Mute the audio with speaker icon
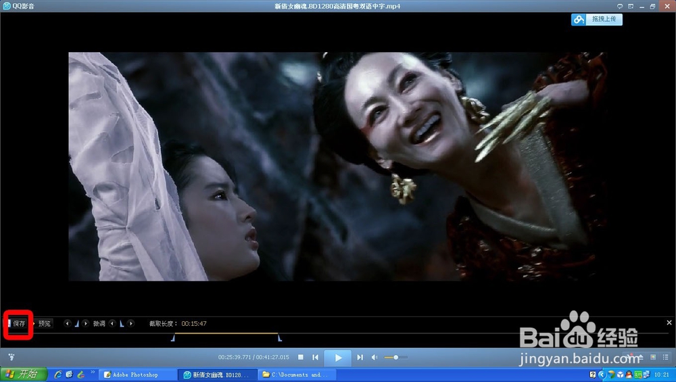Image resolution: width=676 pixels, height=382 pixels. (375, 357)
